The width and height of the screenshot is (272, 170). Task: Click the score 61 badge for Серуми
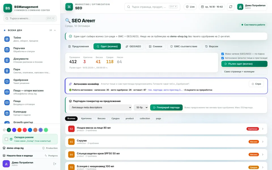[71, 142]
